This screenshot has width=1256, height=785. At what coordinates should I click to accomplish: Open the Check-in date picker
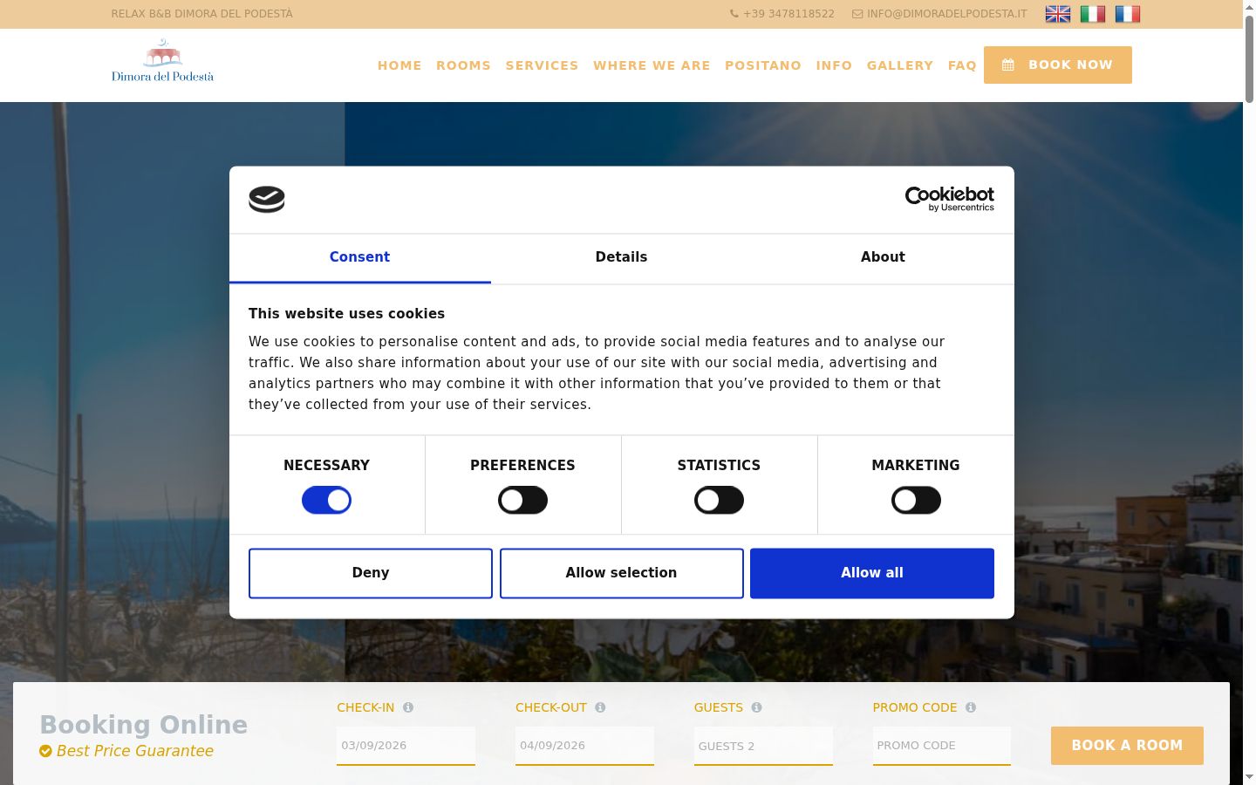click(x=406, y=746)
